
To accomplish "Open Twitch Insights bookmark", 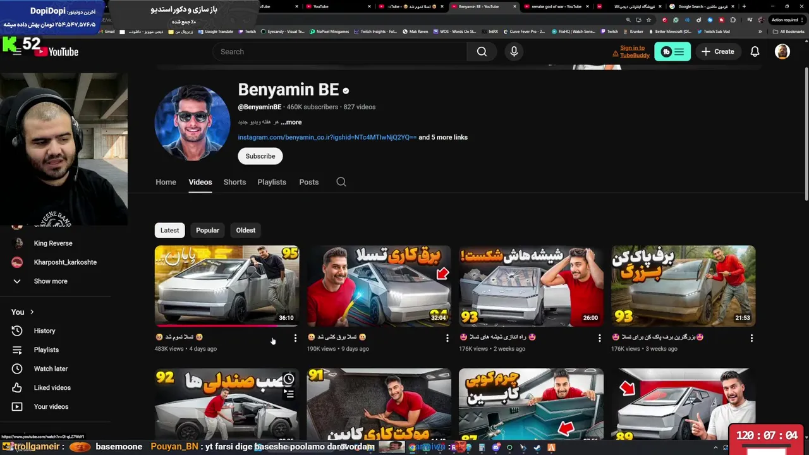I will coord(375,32).
